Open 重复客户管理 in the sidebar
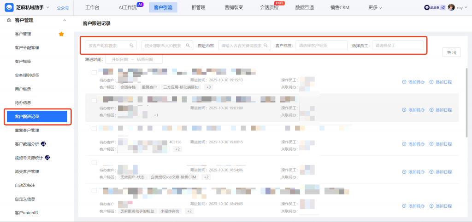Screen dimensions: 472x222 27,130
